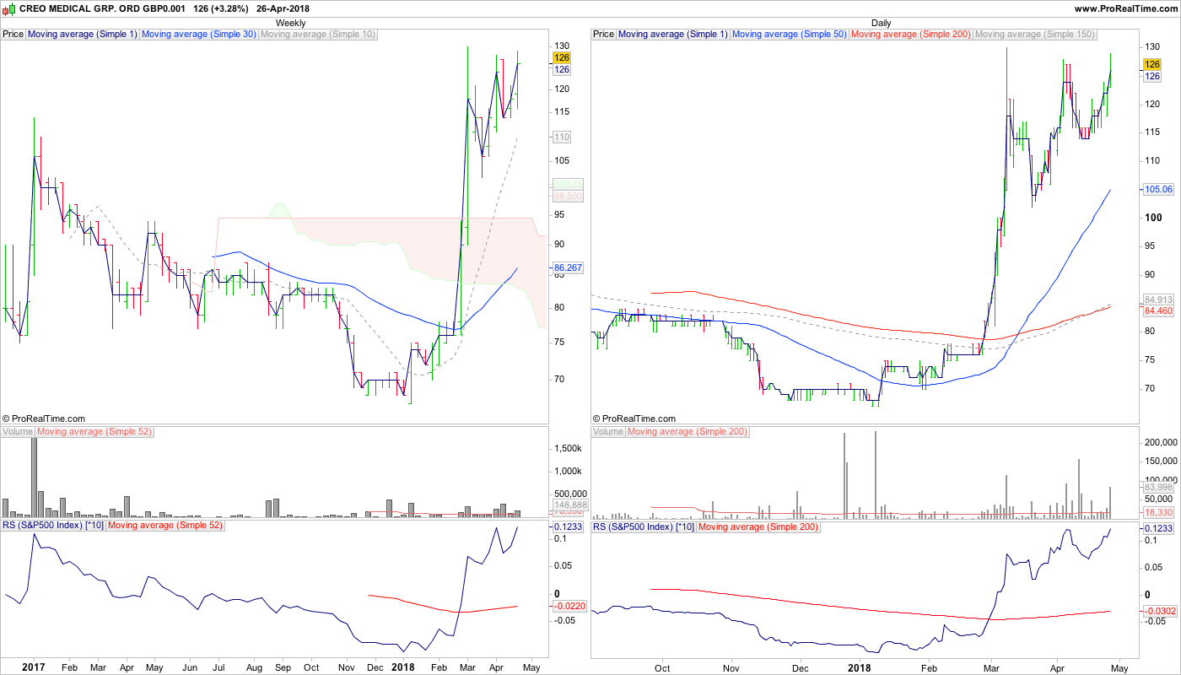Image resolution: width=1181 pixels, height=675 pixels.
Task: Click orange 126 price tag on Weekly axis
Action: [562, 57]
